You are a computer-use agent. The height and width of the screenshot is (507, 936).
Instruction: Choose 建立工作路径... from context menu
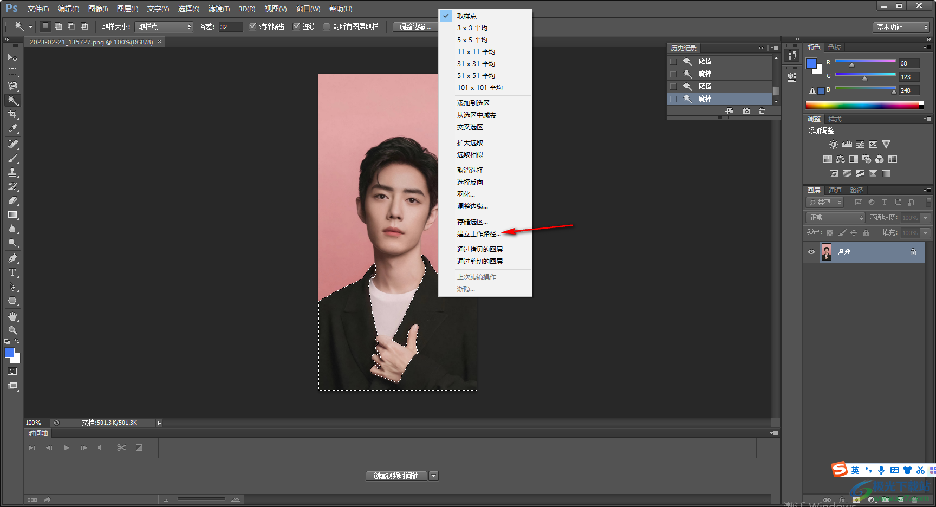click(x=479, y=234)
